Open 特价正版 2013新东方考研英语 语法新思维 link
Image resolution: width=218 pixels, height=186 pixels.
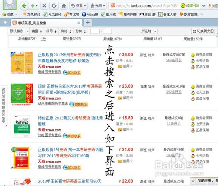coord(71,121)
